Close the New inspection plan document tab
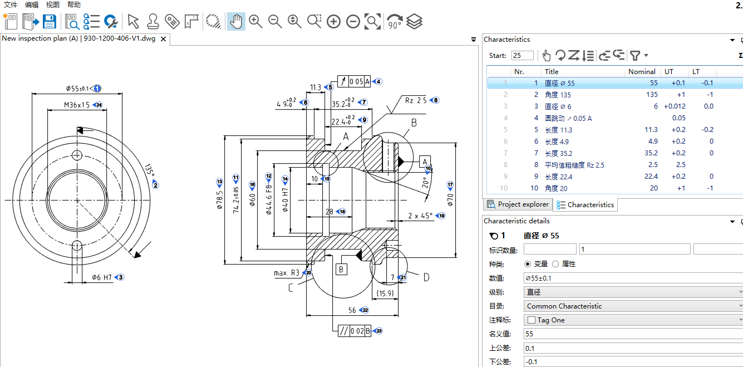Viewport: 743px width, 367px height. pyautogui.click(x=164, y=39)
